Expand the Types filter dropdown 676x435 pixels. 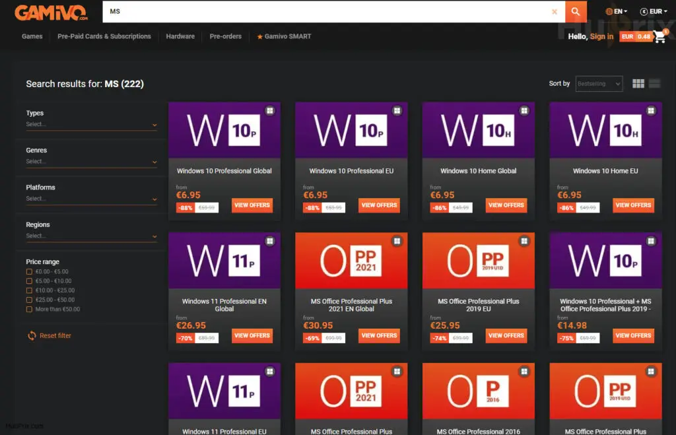[91, 125]
